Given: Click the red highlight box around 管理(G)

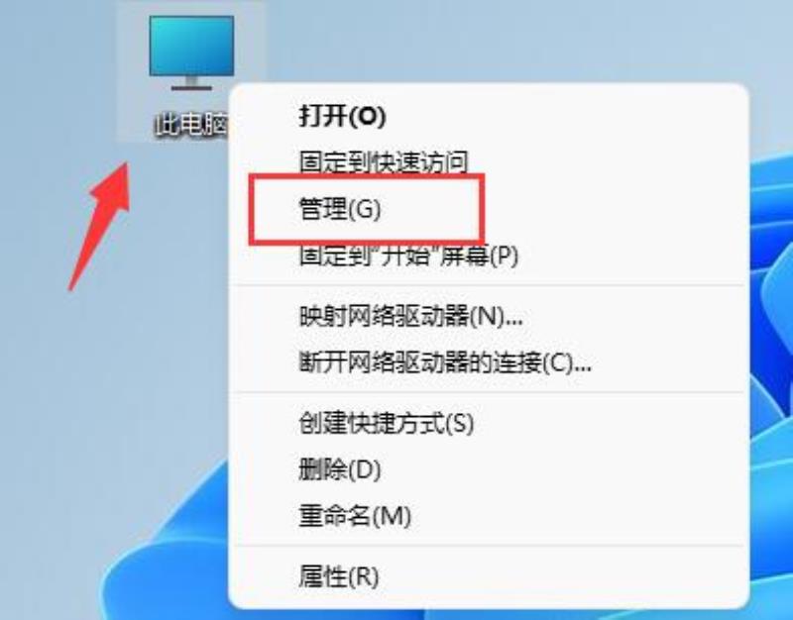Looking at the screenshot, I should [x=366, y=209].
